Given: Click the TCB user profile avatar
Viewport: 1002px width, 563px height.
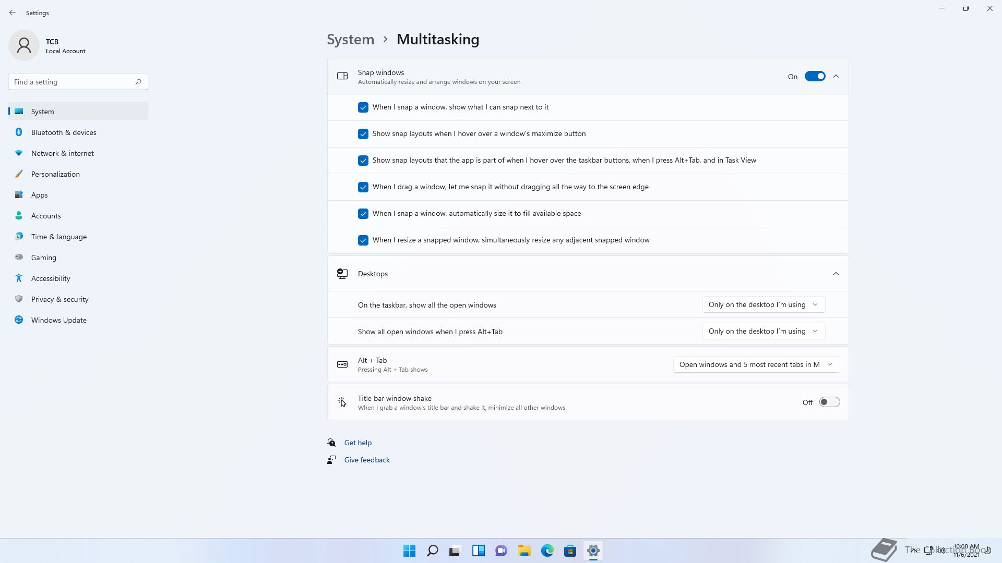Looking at the screenshot, I should point(24,45).
